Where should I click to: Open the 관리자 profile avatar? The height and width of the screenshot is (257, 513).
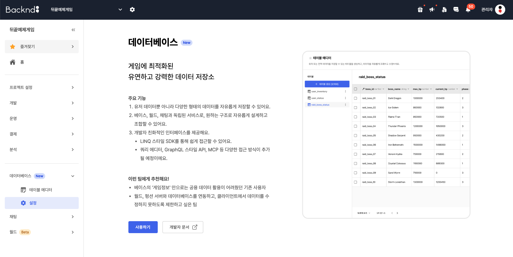pos(500,10)
